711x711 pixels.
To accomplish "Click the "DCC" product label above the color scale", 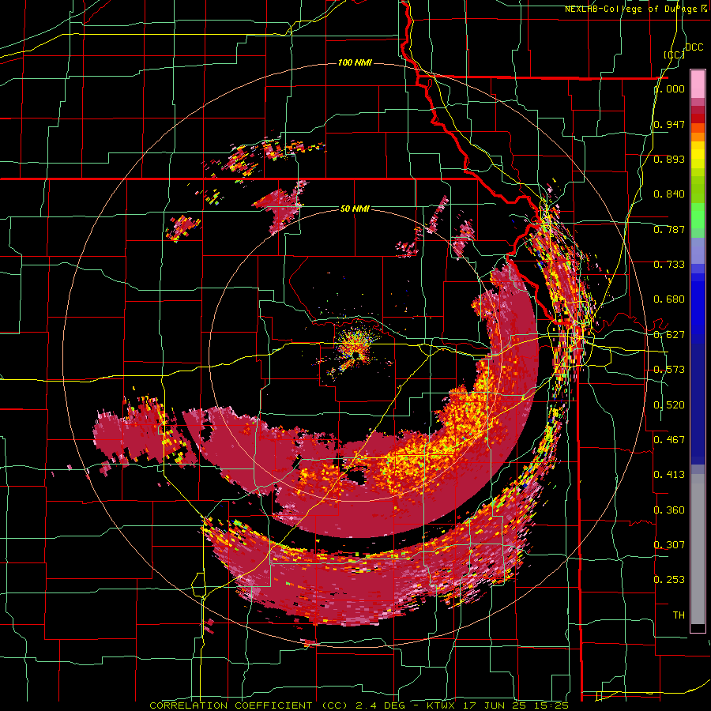I will [694, 47].
